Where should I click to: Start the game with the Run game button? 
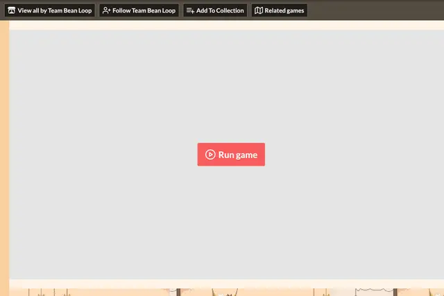click(231, 155)
